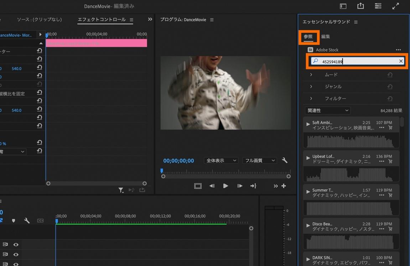
Task: Toggle safe margins in Program Monitor
Action: click(198, 186)
